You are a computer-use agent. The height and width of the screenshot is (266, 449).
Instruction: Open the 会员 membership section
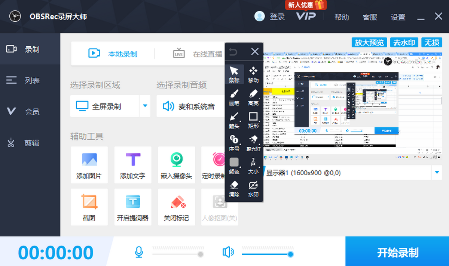click(30, 111)
